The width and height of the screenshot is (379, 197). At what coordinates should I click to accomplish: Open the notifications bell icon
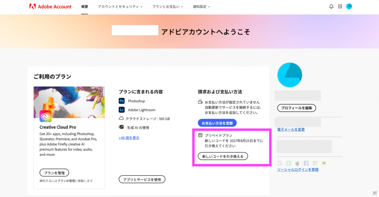[331, 7]
